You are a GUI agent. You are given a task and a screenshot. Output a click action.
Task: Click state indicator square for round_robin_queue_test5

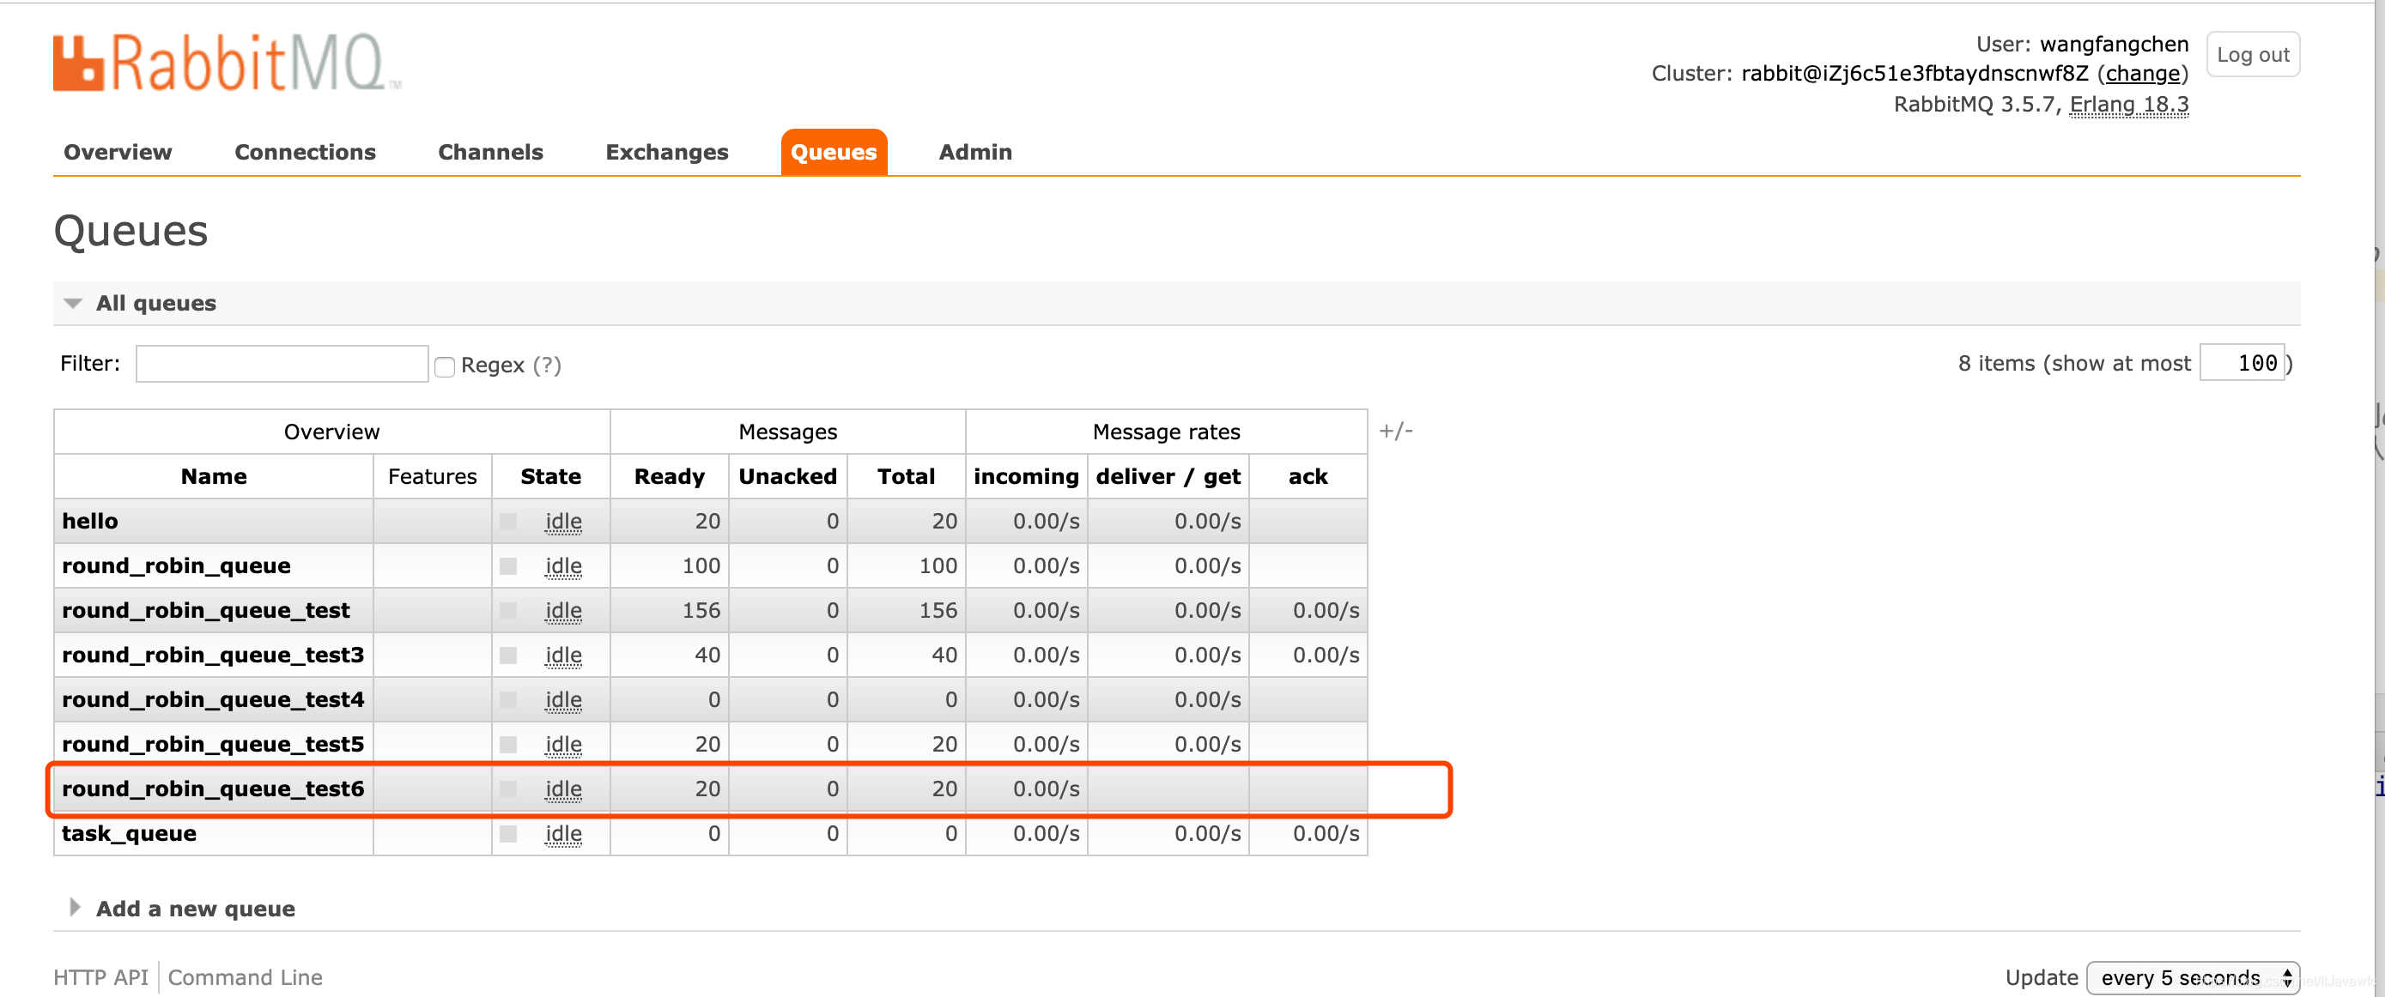[508, 744]
